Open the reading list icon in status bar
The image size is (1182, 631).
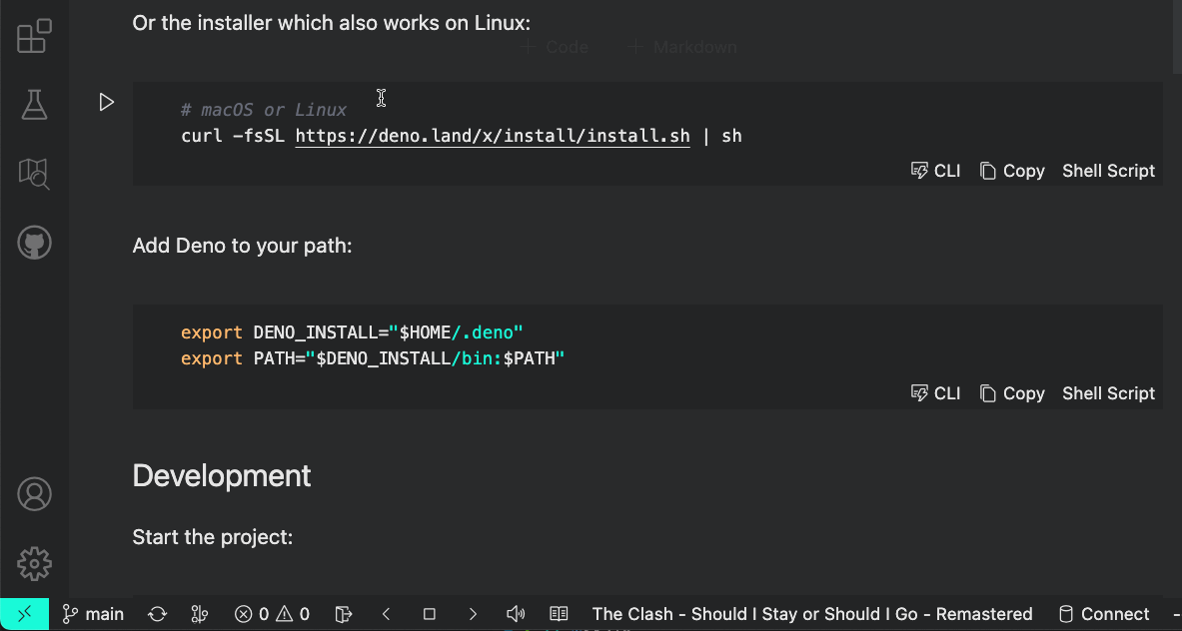pos(558,614)
